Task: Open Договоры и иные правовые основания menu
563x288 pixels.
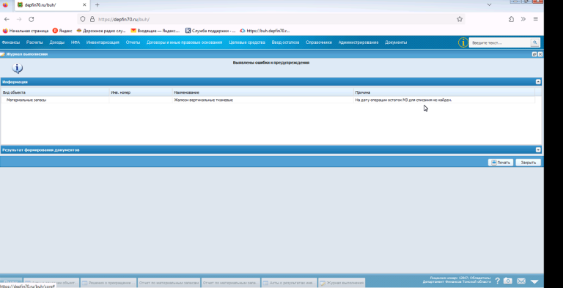Action: pyautogui.click(x=184, y=43)
